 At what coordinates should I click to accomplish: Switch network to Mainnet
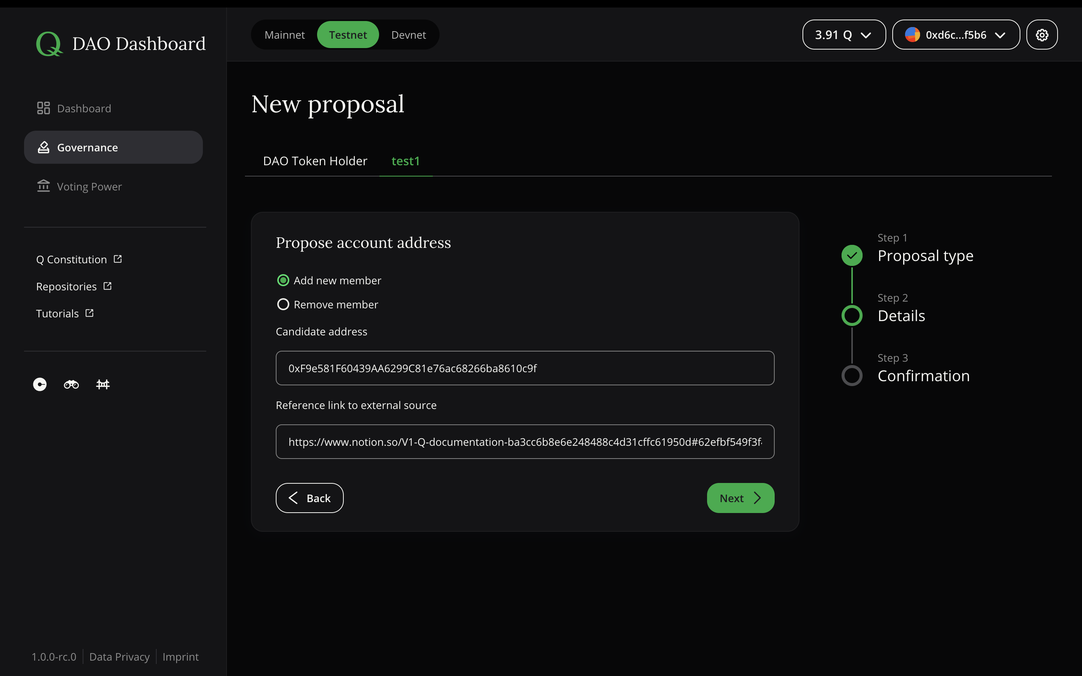click(285, 35)
